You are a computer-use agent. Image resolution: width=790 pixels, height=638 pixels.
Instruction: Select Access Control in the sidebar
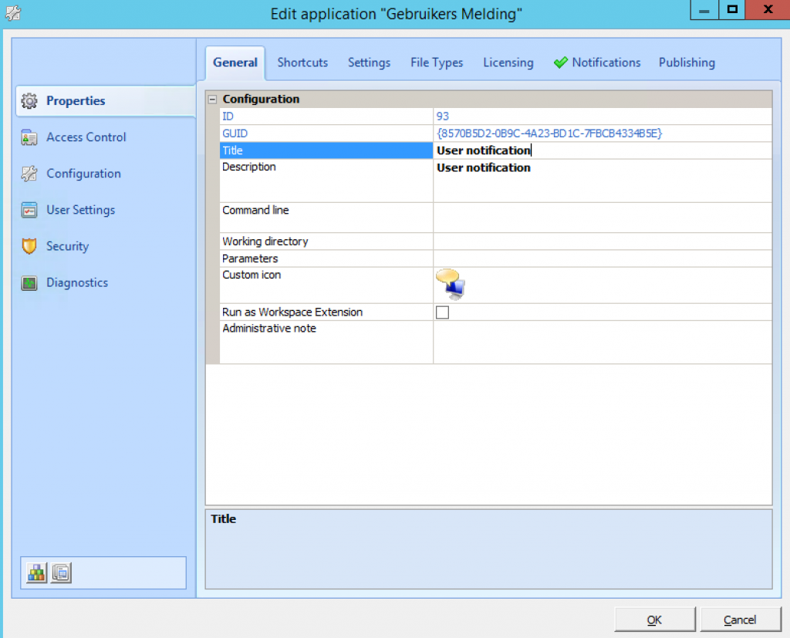coord(86,137)
